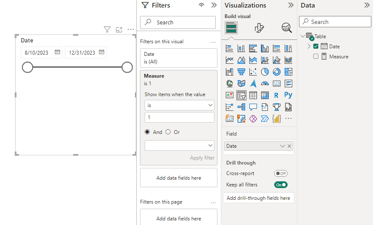Choose the Line chart visualization

[229, 60]
